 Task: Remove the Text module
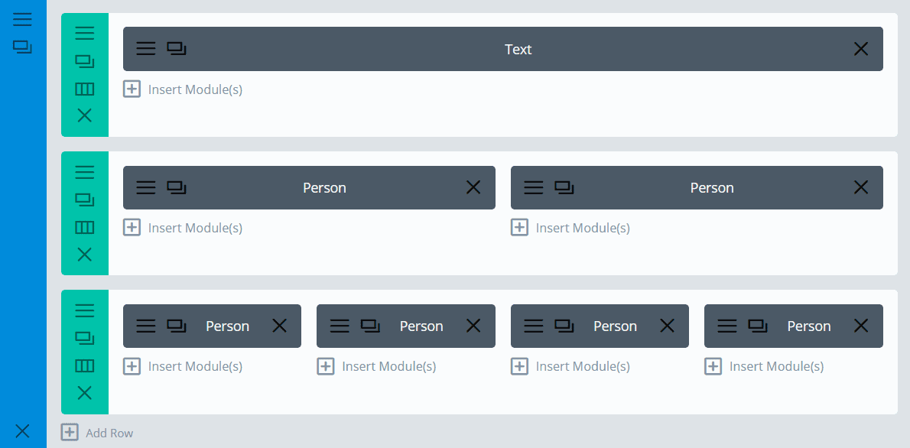tap(860, 49)
